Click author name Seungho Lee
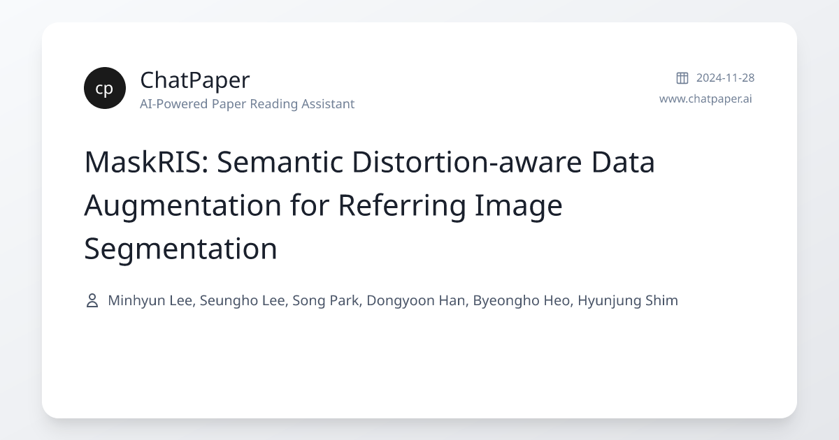Screen dimensions: 839x440 (243, 301)
